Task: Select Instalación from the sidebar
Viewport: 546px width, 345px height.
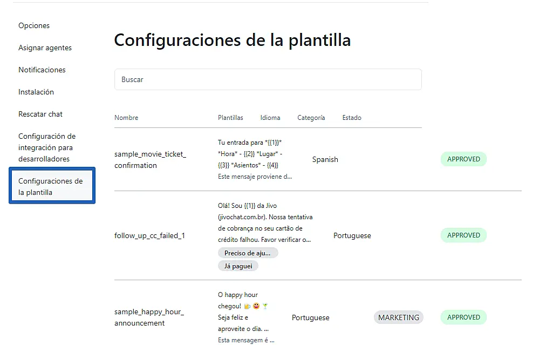Action: coord(36,92)
